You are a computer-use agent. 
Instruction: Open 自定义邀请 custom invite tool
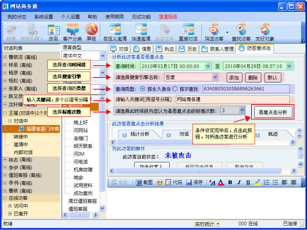point(115,32)
